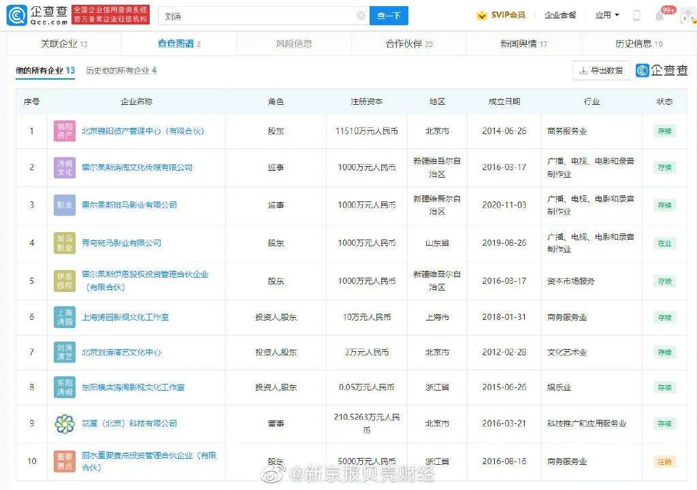Image resolution: width=697 pixels, height=490 pixels.
Task: Click the 企查查 logo at top left
Action: 35,14
